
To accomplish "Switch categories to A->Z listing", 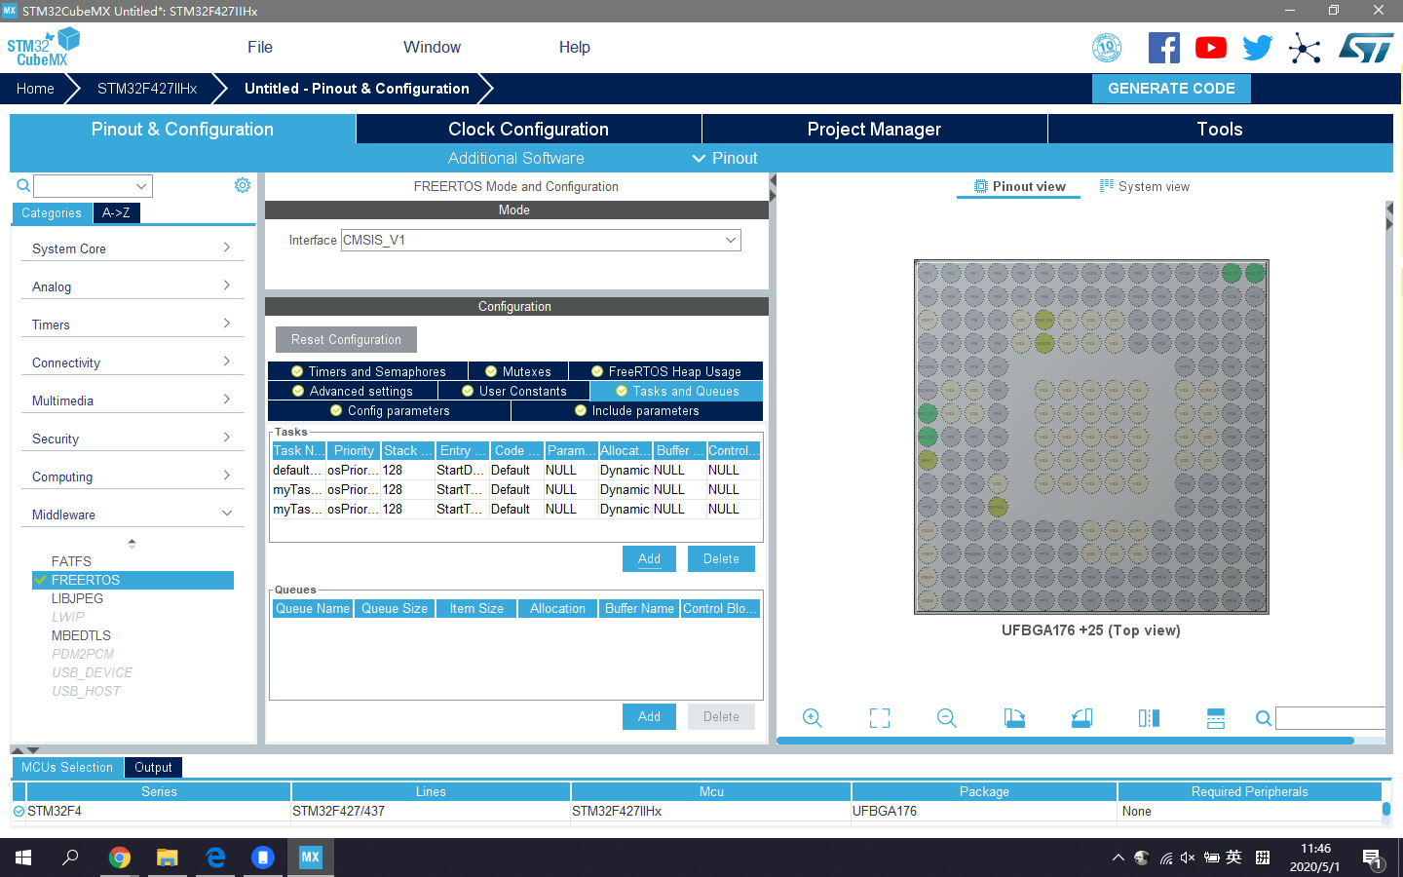I will [x=116, y=212].
